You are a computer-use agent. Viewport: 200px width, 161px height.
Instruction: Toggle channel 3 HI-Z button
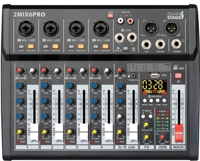pos(71,47)
